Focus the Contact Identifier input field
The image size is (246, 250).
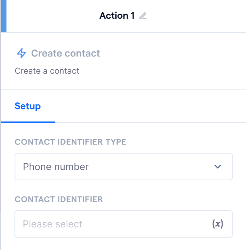[124, 224]
